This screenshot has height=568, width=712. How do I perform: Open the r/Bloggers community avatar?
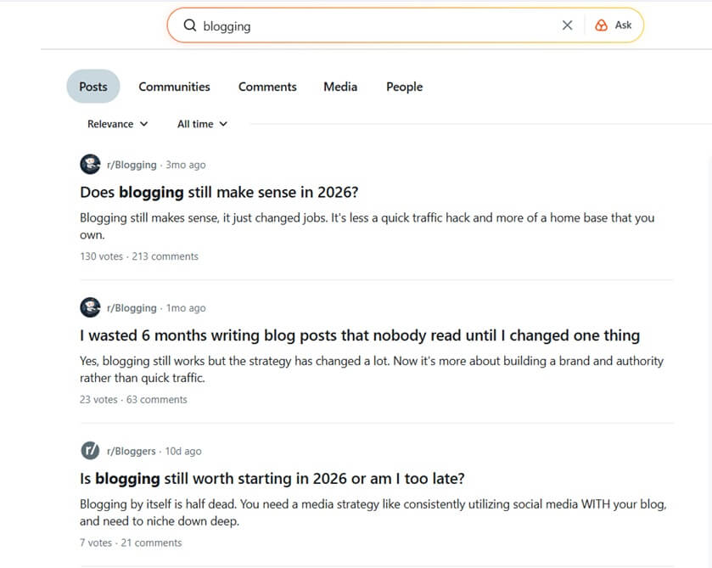pyautogui.click(x=90, y=451)
